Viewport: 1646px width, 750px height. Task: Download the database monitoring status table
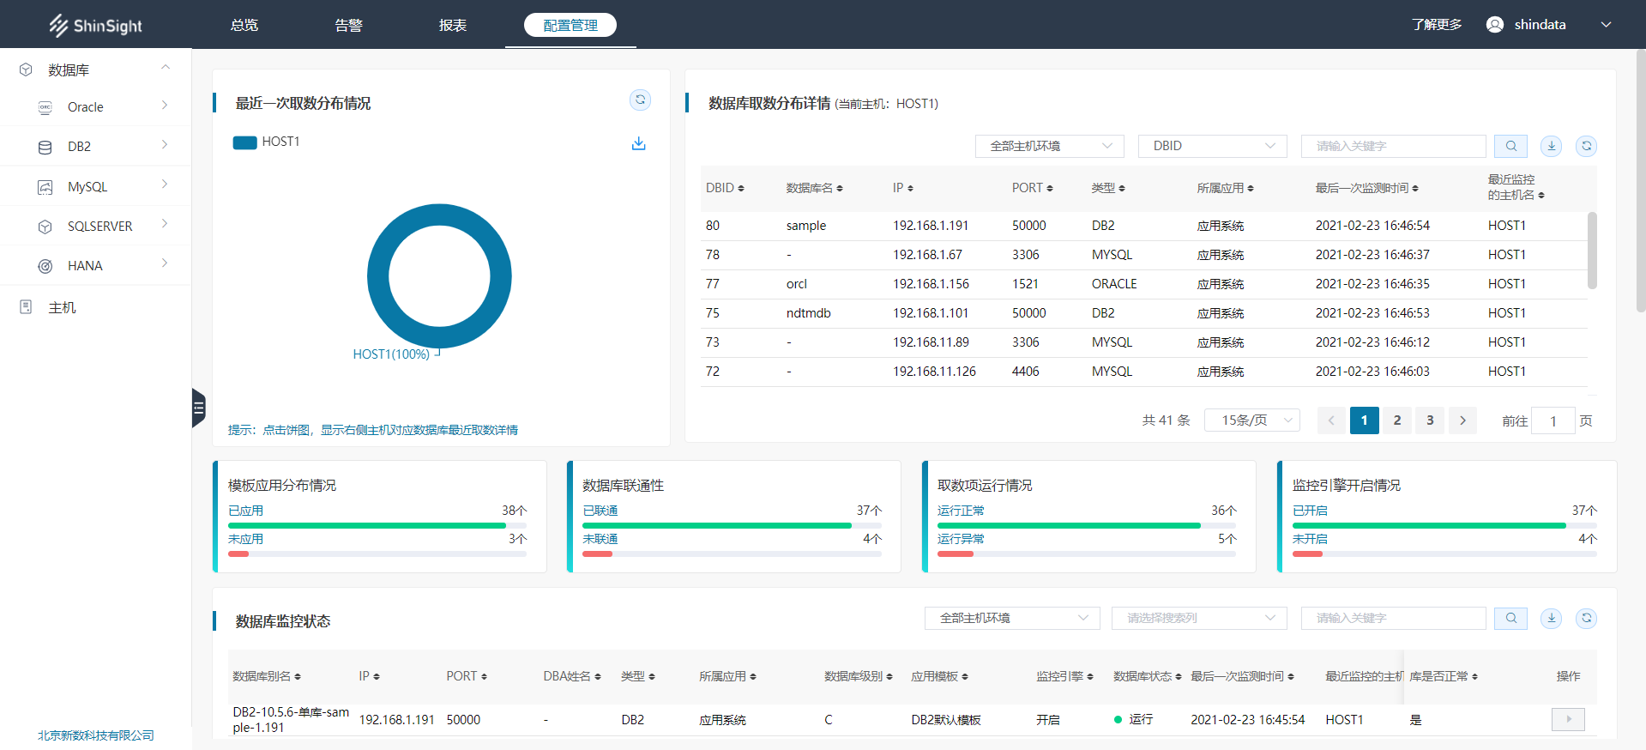[1551, 618]
